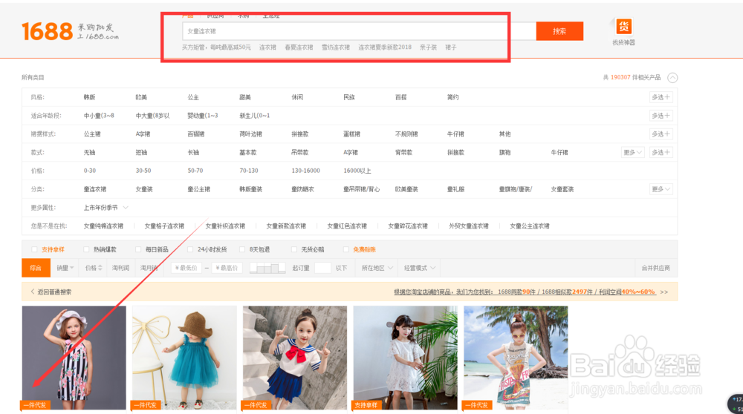The image size is (743, 414).
Task: Click the 最高价 maximum price field
Action: 227,268
